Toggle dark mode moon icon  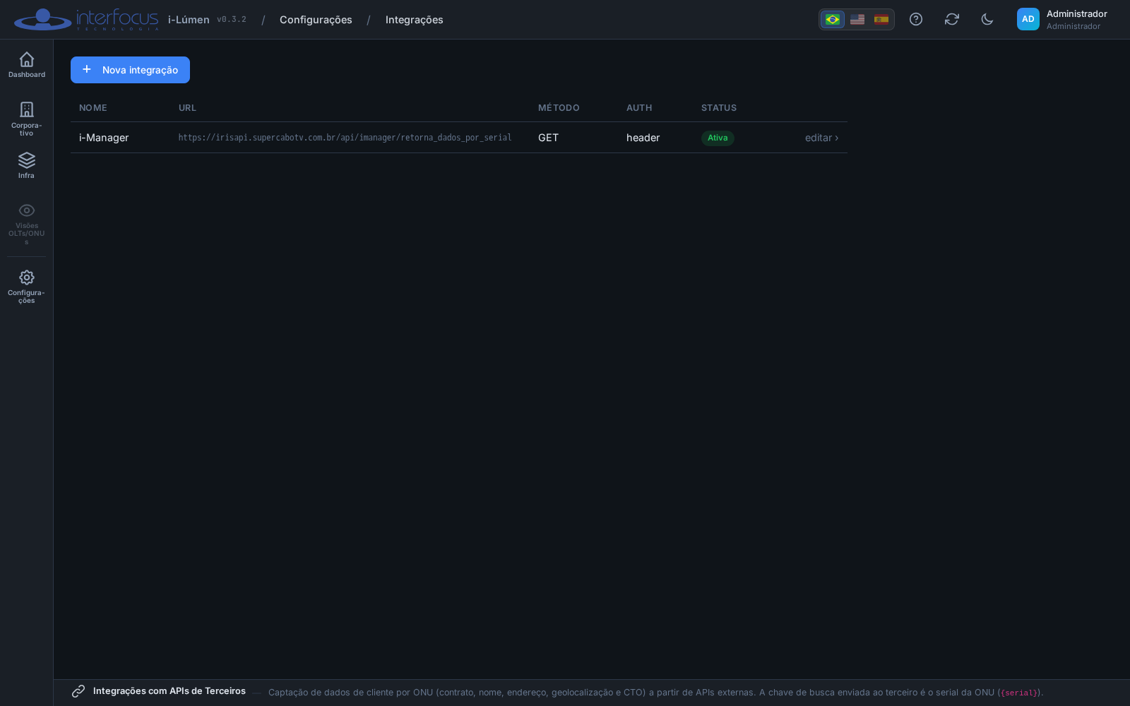987,19
